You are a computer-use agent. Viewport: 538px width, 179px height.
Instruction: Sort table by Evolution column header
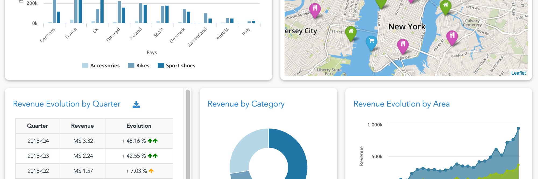[139, 126]
